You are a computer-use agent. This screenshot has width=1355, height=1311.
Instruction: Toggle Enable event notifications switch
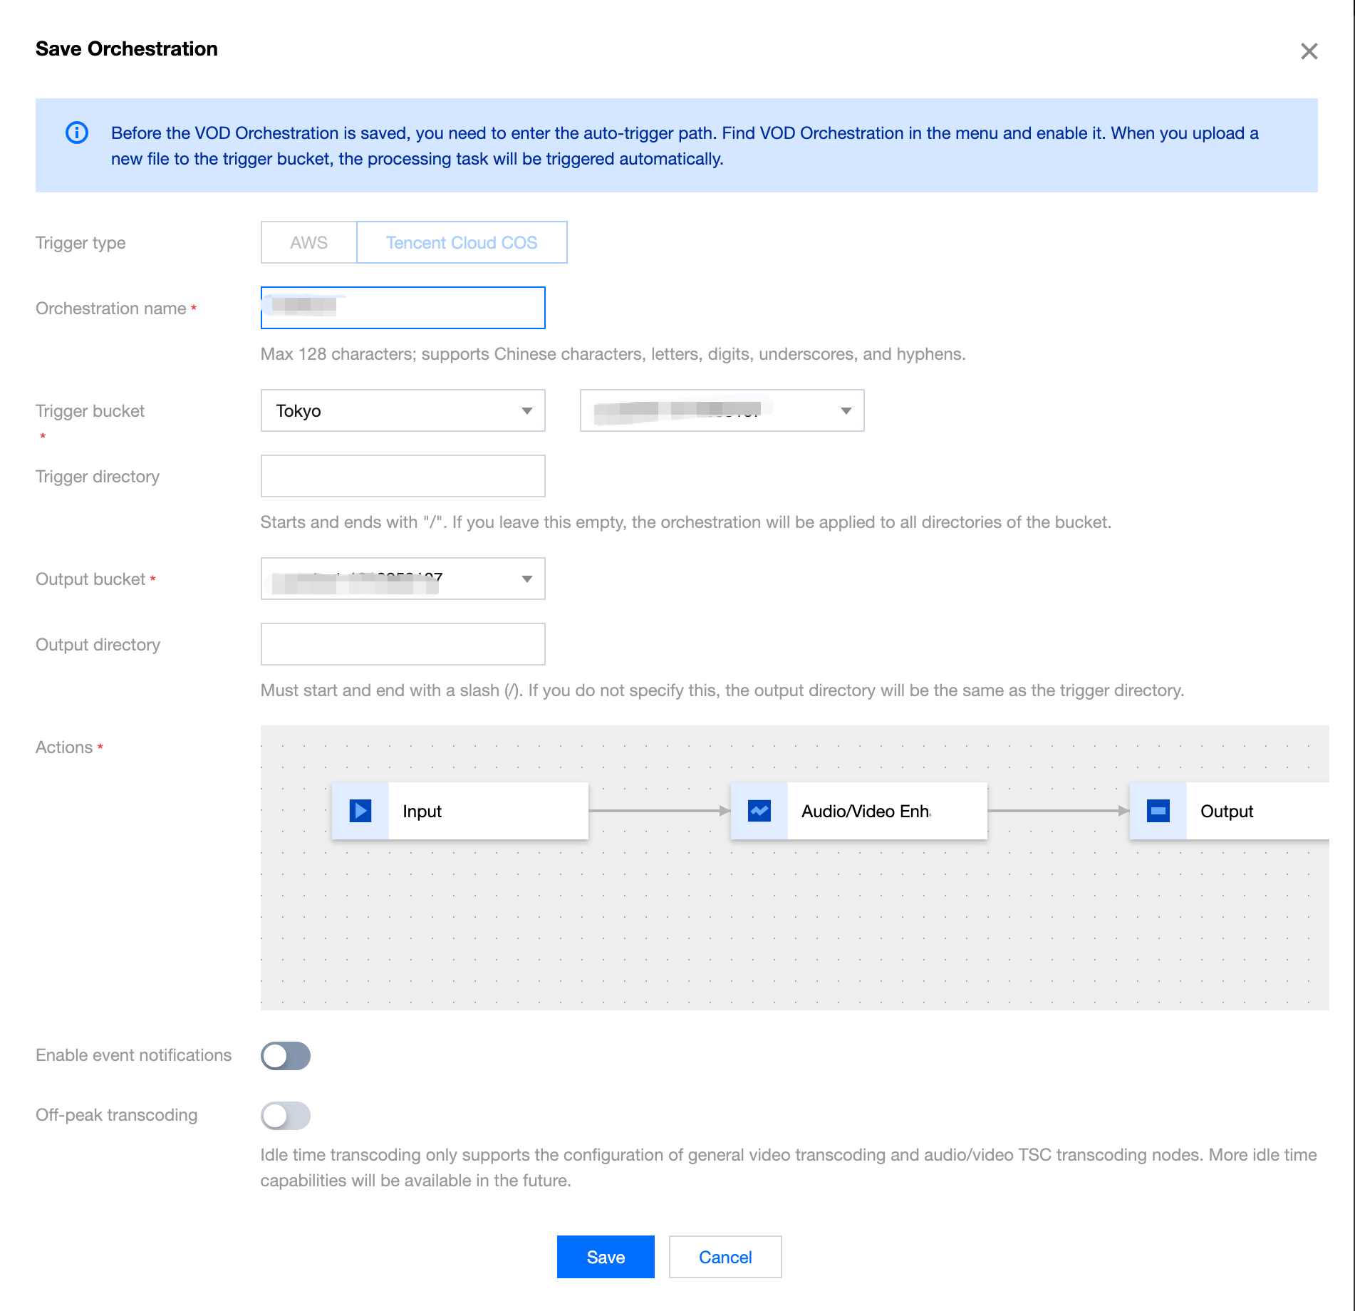coord(286,1056)
